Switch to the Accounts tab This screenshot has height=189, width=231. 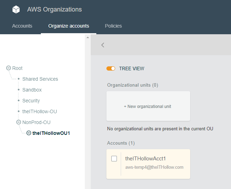22,26
